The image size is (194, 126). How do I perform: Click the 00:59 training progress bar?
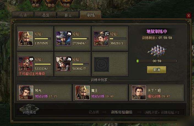[157, 61]
